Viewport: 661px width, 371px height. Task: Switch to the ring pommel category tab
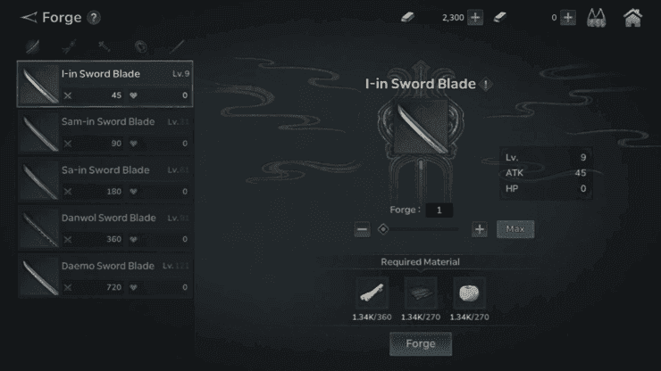(x=141, y=46)
